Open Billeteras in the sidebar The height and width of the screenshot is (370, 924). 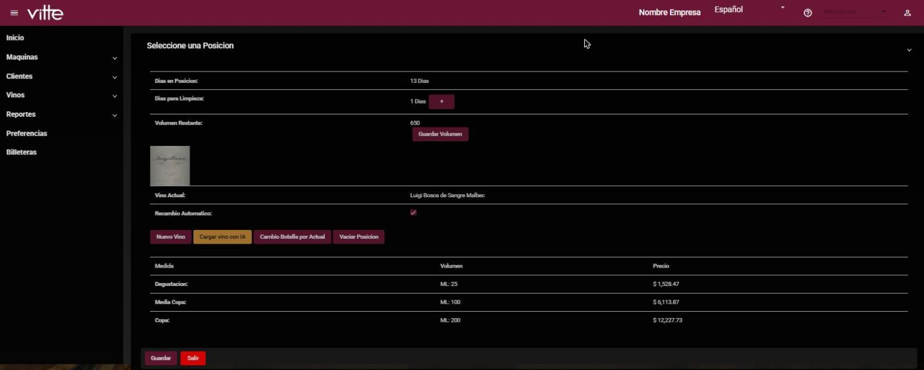21,153
